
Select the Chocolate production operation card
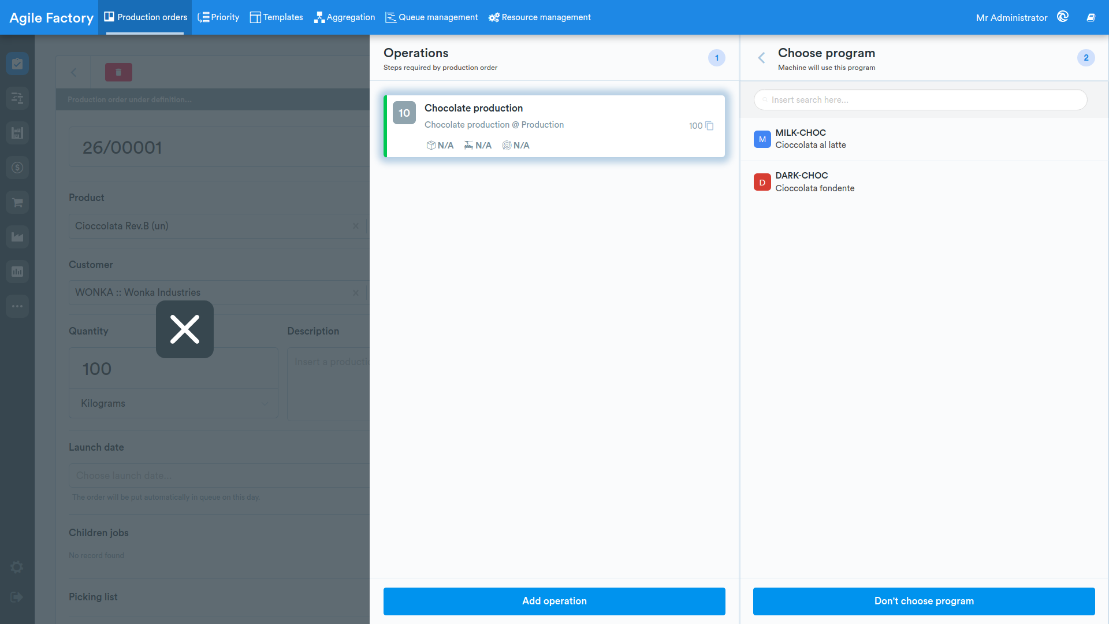(554, 126)
